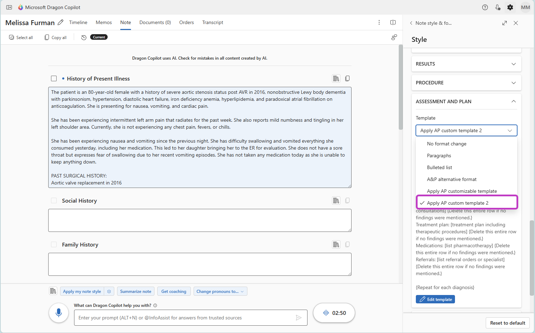Open the note history version icon
The image size is (535, 333).
(84, 37)
